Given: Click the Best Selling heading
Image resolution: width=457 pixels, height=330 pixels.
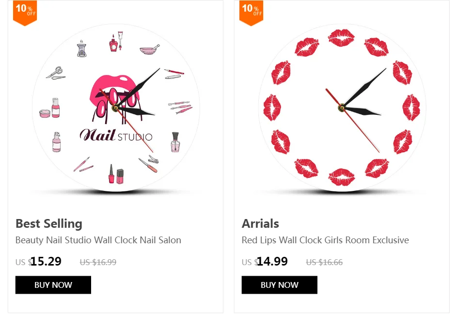Looking at the screenshot, I should (x=48, y=223).
